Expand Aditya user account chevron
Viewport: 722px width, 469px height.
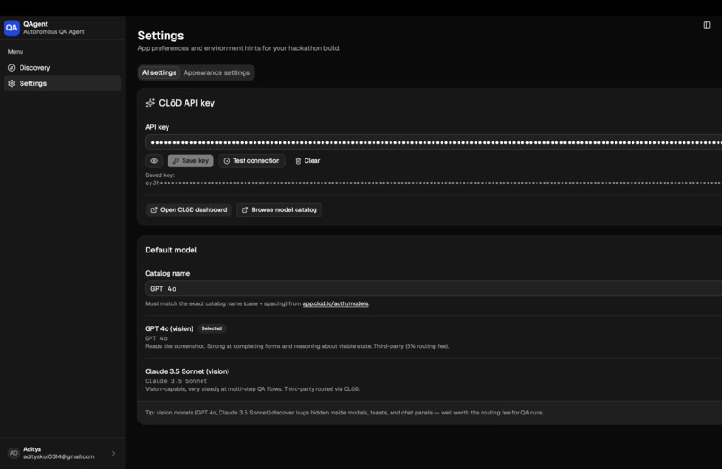113,454
